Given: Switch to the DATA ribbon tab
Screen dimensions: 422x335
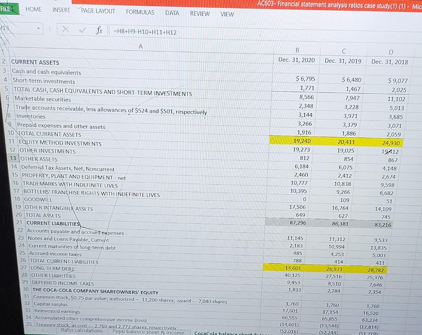Looking at the screenshot, I should point(172,13).
